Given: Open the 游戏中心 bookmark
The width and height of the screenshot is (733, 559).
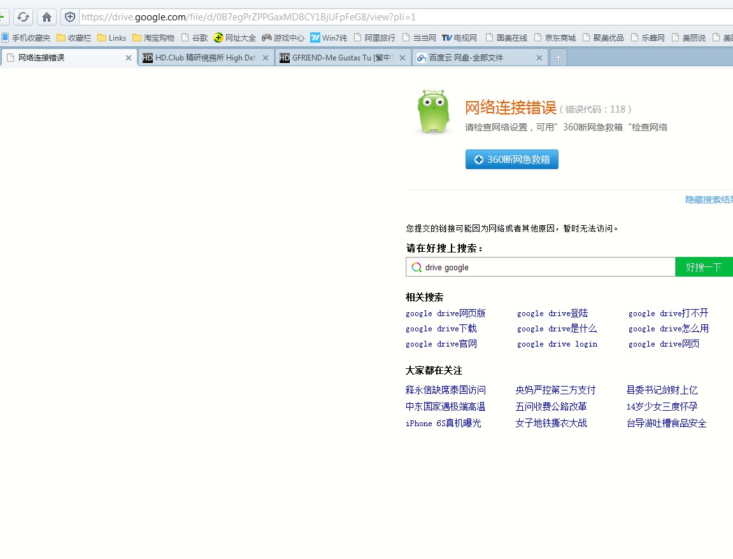Looking at the screenshot, I should [283, 38].
